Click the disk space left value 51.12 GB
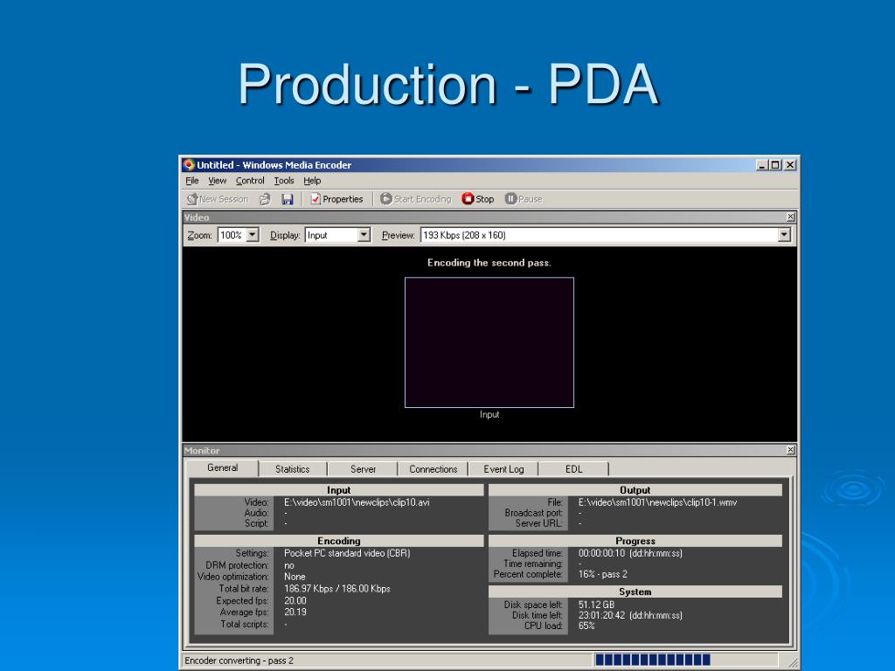The image size is (895, 671). coord(596,605)
